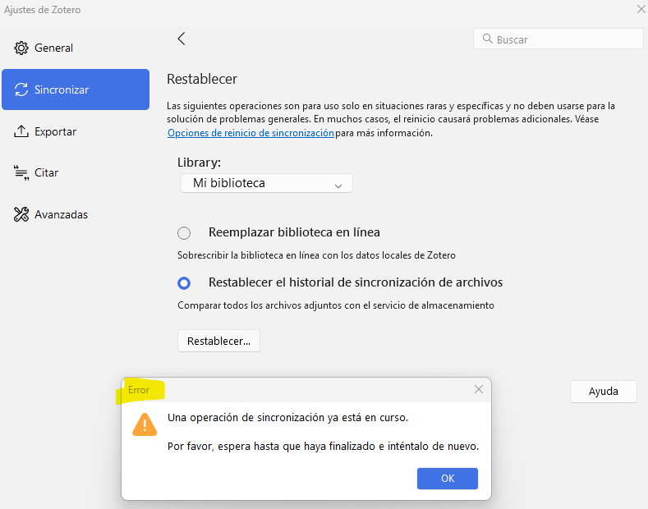Open the Exportar settings pane

click(x=76, y=131)
